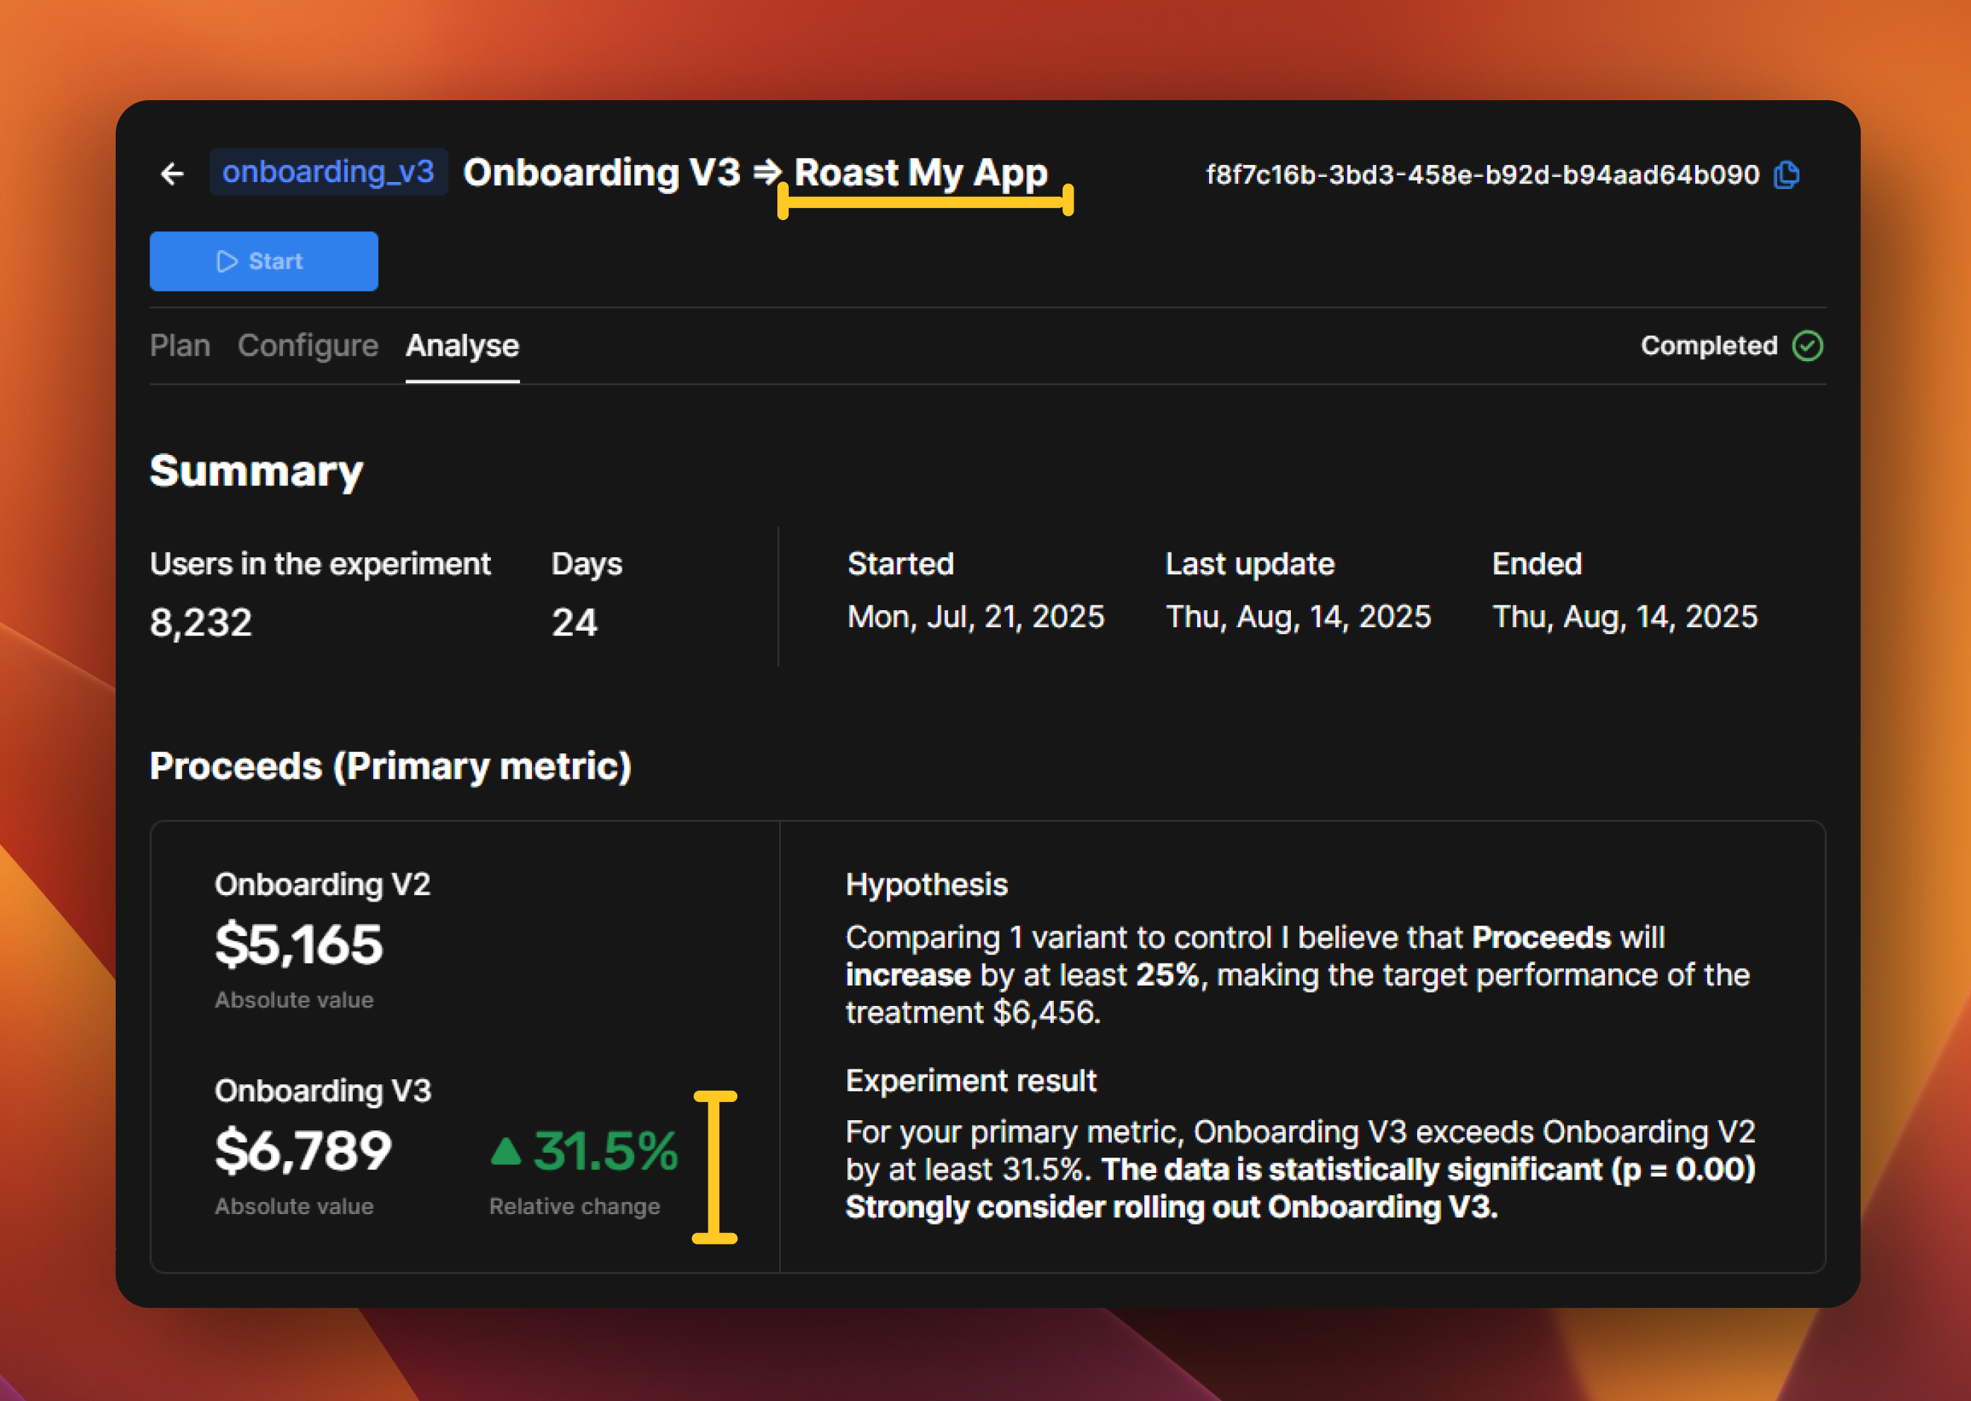Click the Last update date value
The image size is (1971, 1401).
pos(1298,618)
